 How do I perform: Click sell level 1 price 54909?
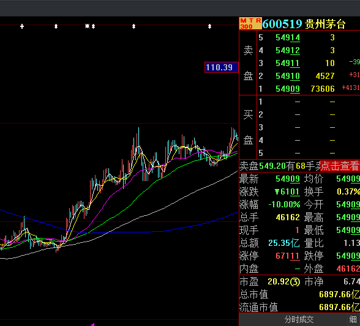(288, 89)
